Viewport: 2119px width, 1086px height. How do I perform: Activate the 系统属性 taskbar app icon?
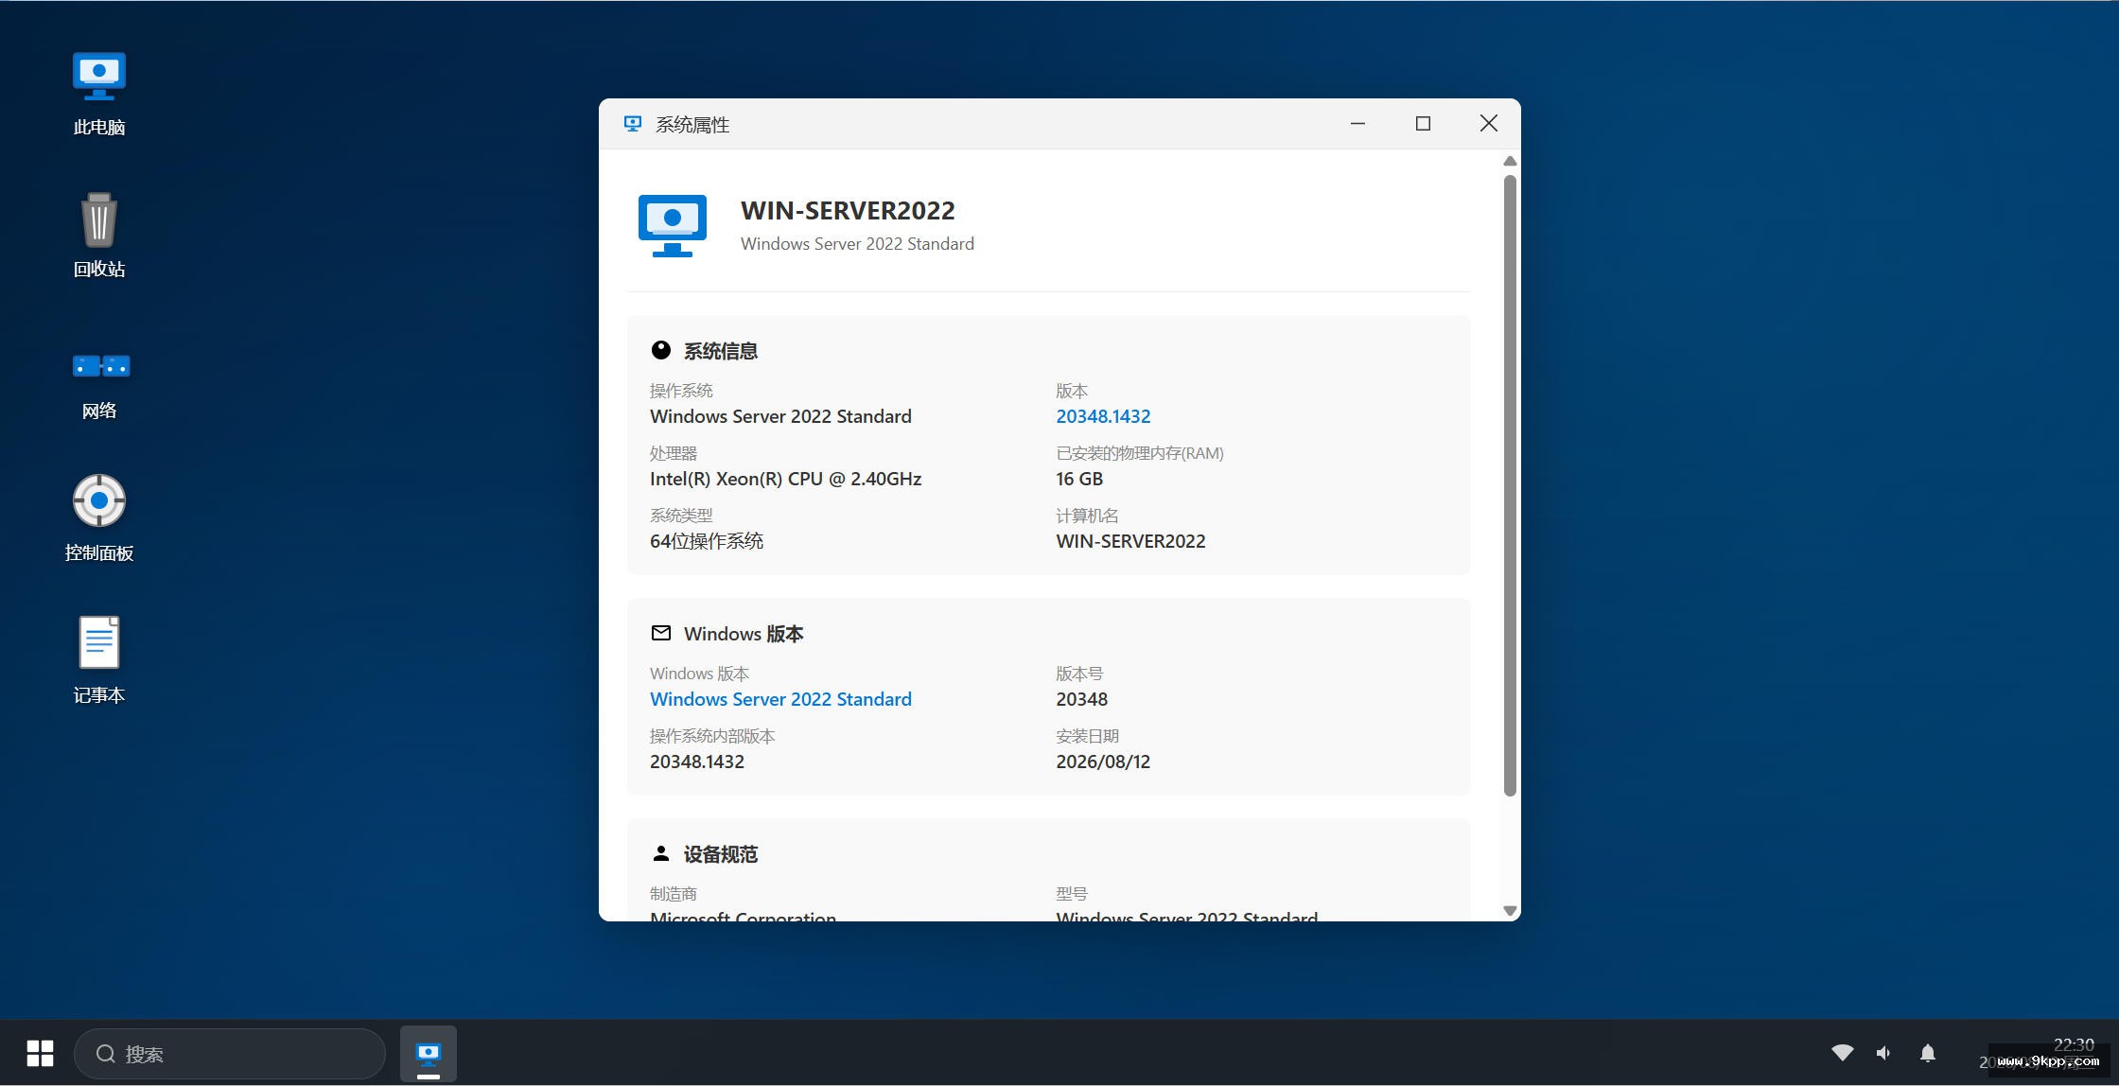[x=429, y=1053]
